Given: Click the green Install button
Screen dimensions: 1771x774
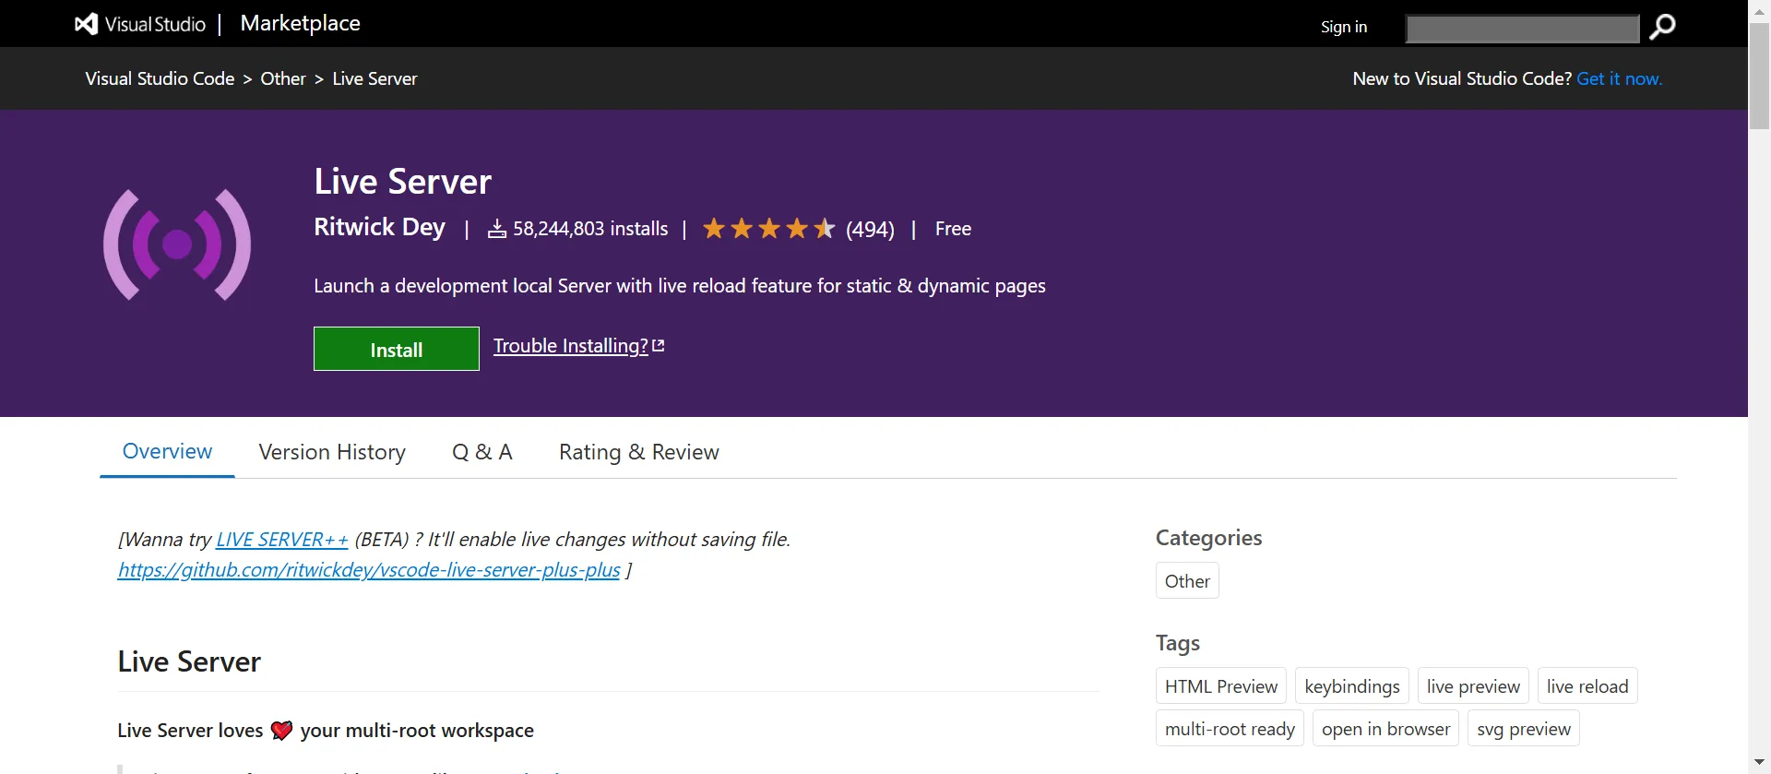Looking at the screenshot, I should point(397,349).
